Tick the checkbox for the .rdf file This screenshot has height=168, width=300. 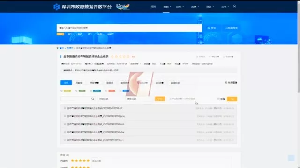pyautogui.click(x=65, y=108)
